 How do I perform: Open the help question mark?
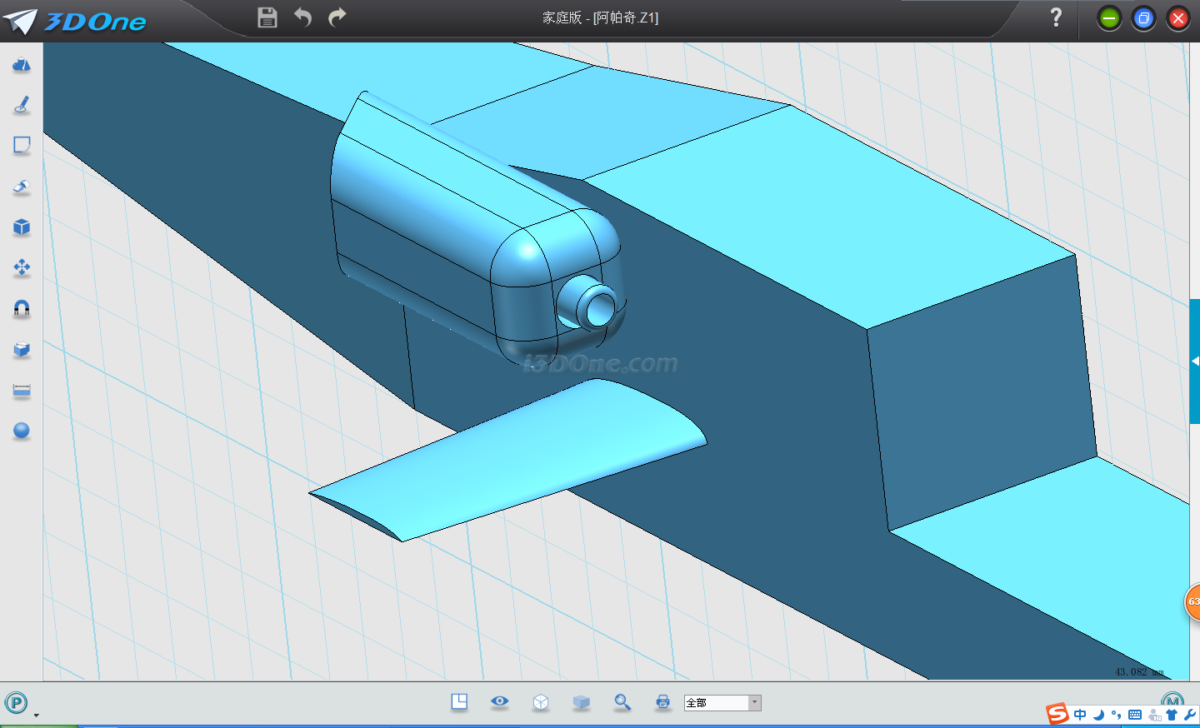[1056, 17]
